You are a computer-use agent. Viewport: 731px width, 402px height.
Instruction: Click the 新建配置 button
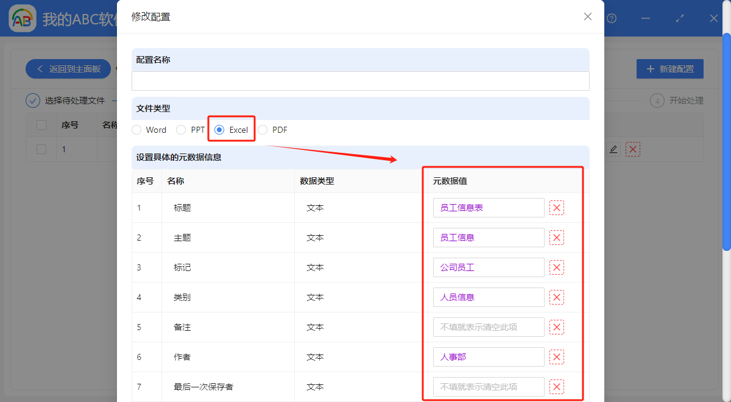[x=669, y=69]
